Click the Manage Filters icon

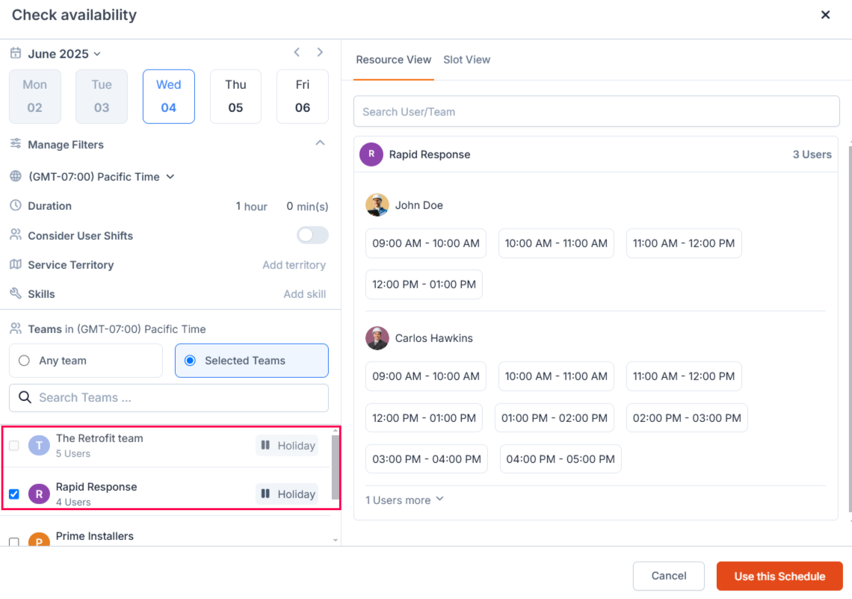(16, 144)
